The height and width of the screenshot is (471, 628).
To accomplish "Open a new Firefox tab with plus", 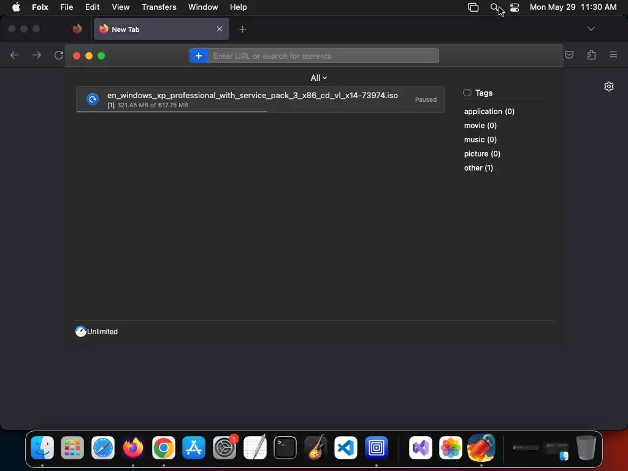I will pos(243,29).
